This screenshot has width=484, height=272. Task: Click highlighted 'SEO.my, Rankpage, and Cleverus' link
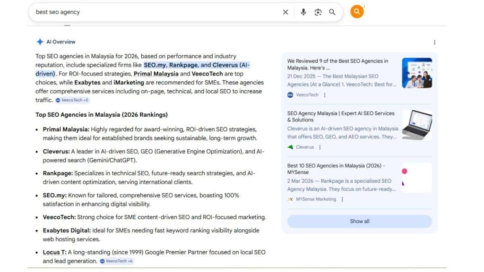click(142, 69)
